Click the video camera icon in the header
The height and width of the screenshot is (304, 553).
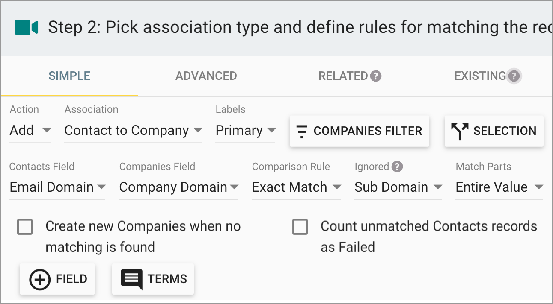pyautogui.click(x=26, y=27)
